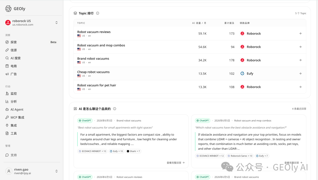Viewport: 318px width, 180px height.
Task: Open the MCP 集成 key icon item
Action: [x=7, y=117]
